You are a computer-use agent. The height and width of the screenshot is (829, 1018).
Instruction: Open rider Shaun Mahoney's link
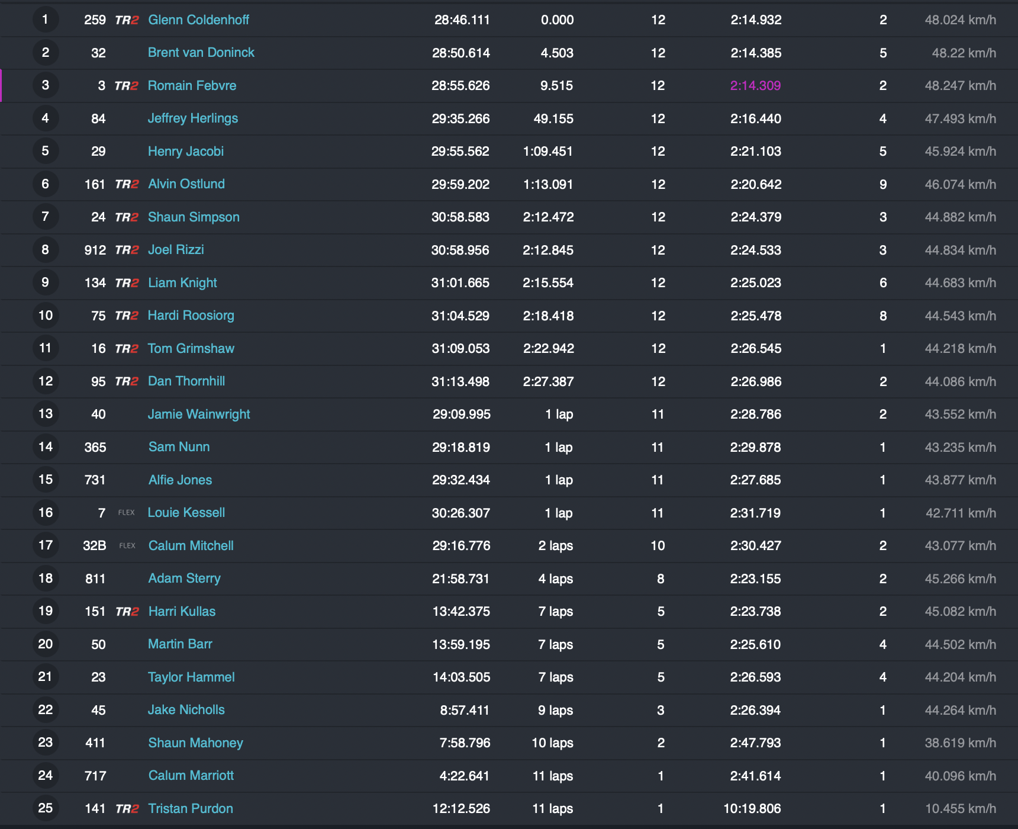[196, 743]
